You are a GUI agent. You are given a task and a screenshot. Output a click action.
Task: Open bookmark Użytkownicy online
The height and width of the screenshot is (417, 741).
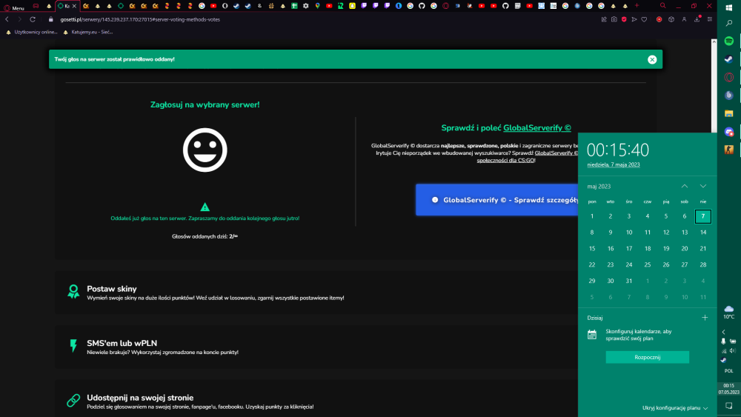pos(32,32)
